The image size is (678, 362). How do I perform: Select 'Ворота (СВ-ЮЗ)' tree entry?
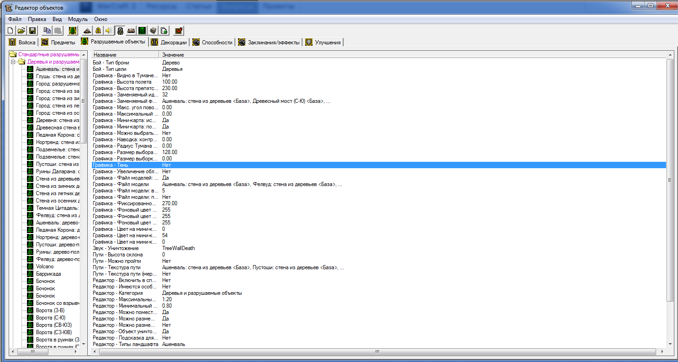coord(53,325)
